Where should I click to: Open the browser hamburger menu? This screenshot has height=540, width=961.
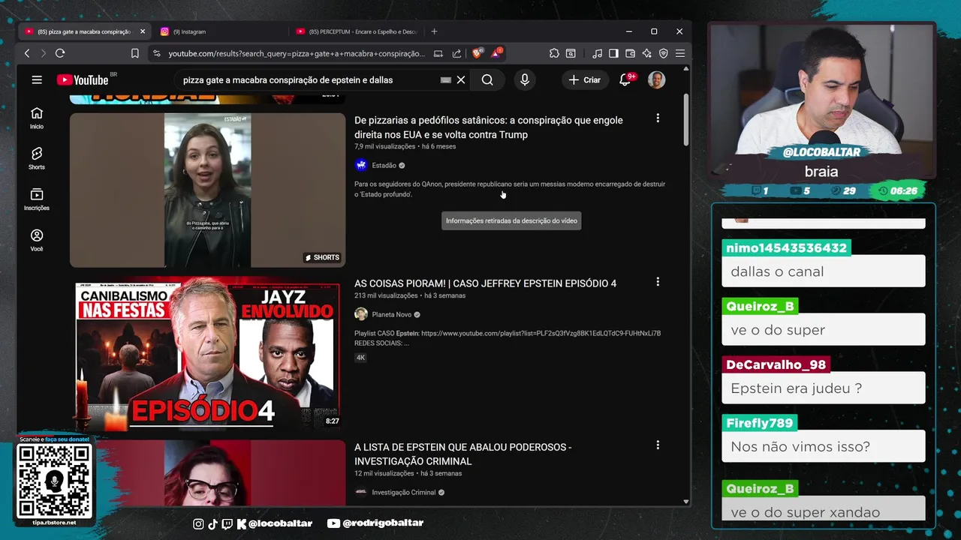(679, 53)
